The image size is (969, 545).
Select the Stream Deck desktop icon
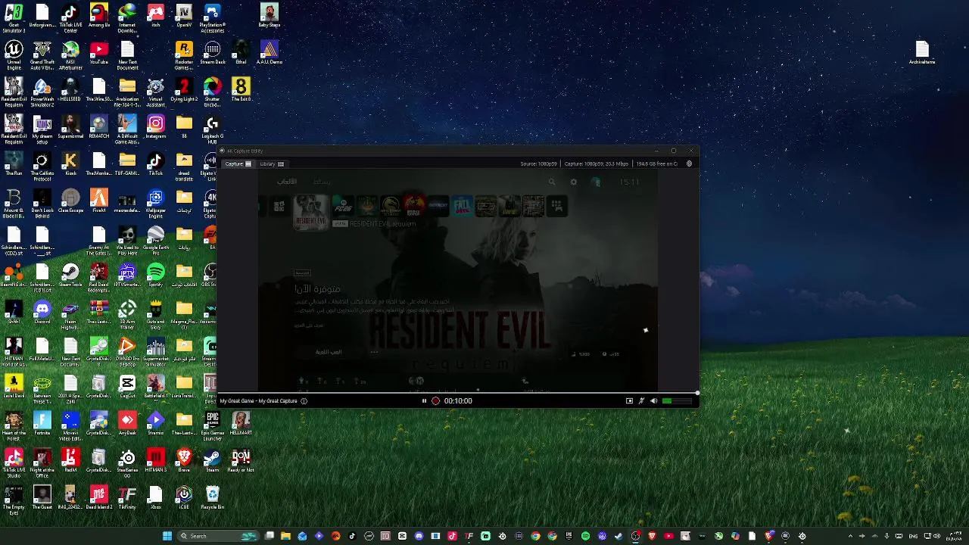tap(212, 54)
